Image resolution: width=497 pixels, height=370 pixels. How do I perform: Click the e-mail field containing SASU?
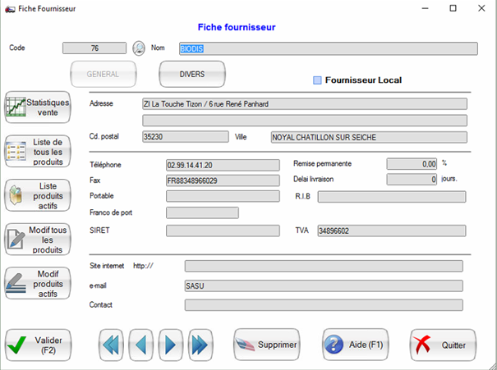324,285
